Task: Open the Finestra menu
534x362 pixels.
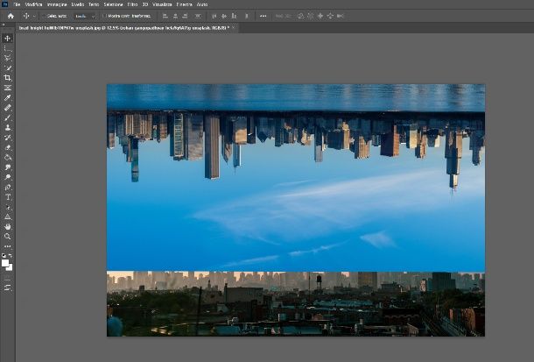Action: 184,4
